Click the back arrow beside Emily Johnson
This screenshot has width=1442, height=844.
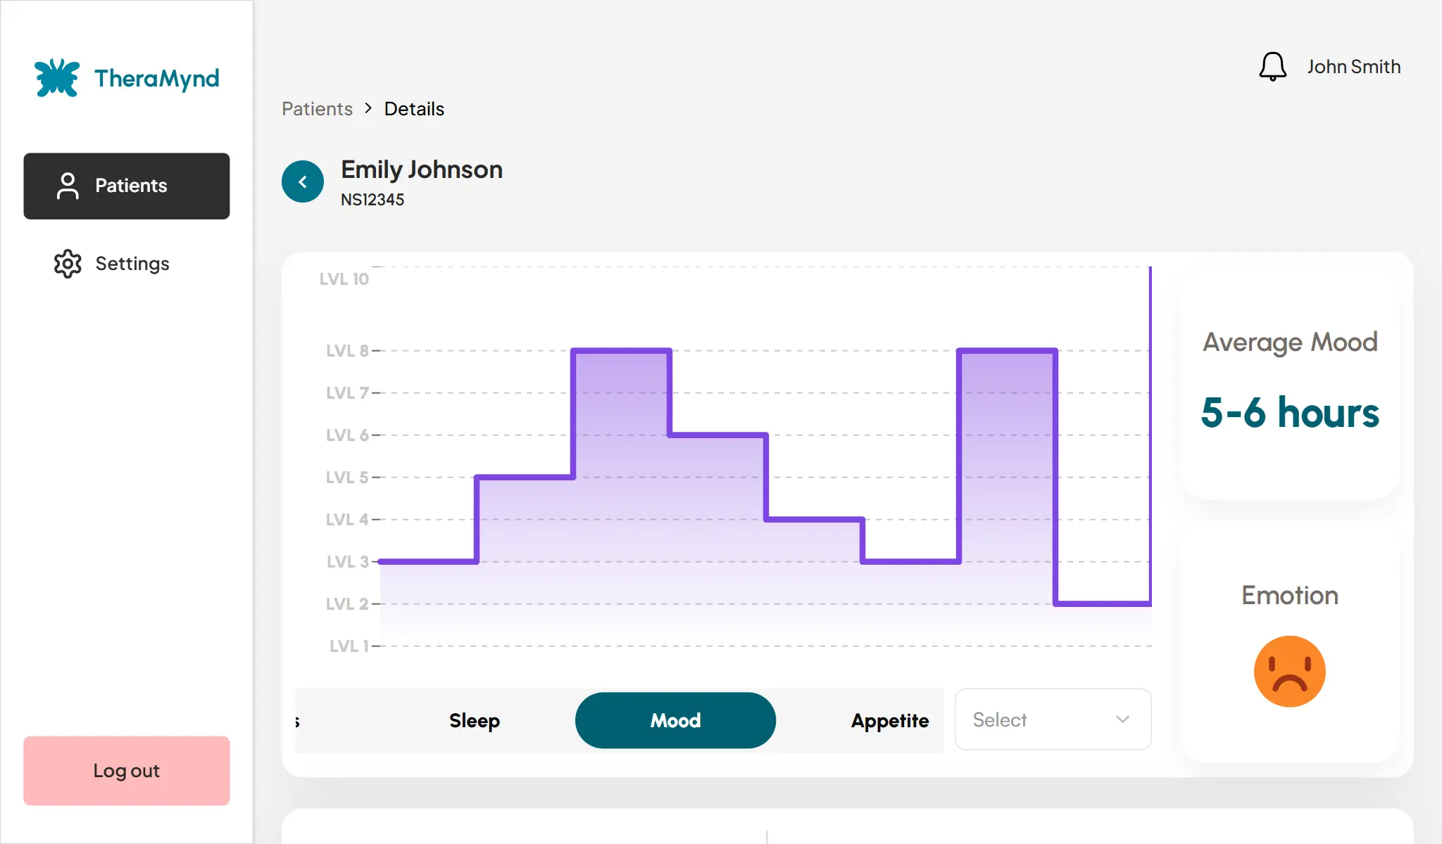(303, 182)
